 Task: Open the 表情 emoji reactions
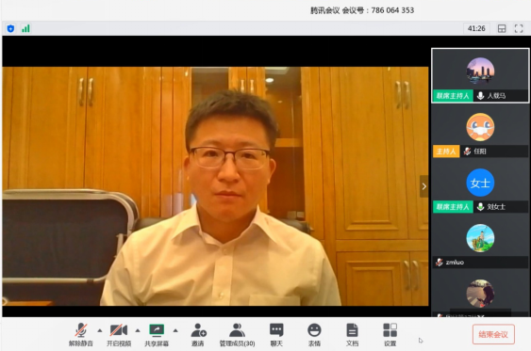click(x=314, y=334)
